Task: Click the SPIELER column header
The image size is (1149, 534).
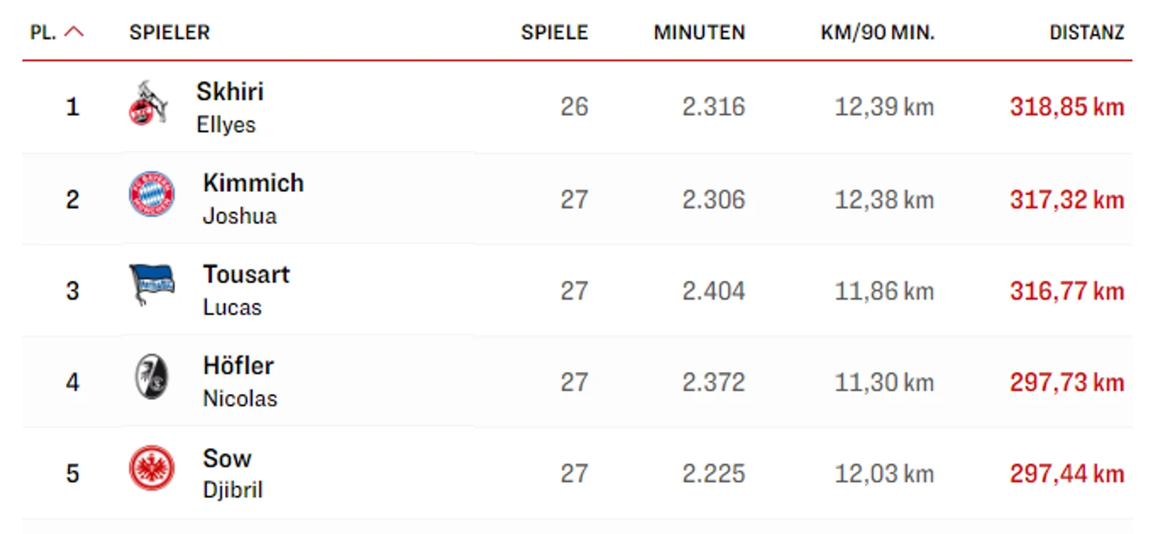Action: (169, 32)
